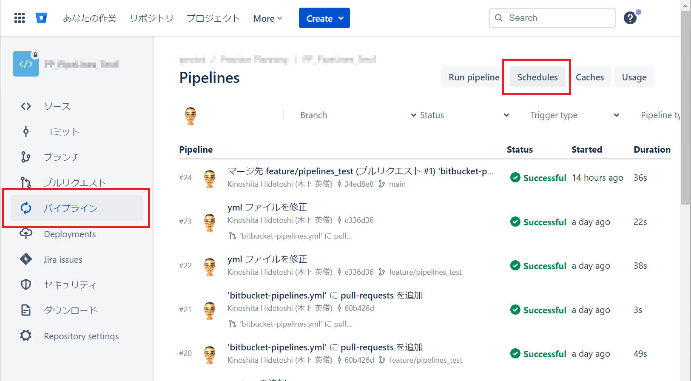Open the 60b426d commit link on #20
This screenshot has width=691, height=381.
[x=359, y=360]
